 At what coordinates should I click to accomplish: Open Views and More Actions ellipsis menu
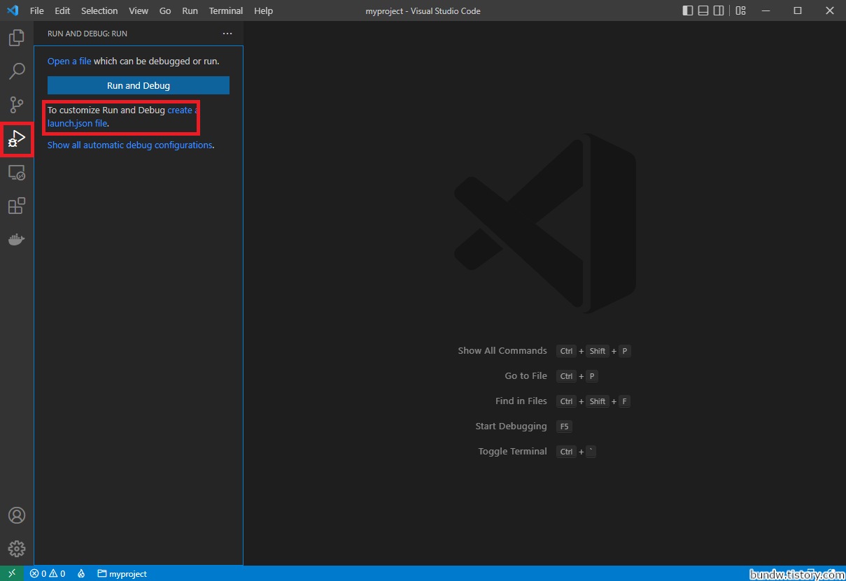coord(227,34)
